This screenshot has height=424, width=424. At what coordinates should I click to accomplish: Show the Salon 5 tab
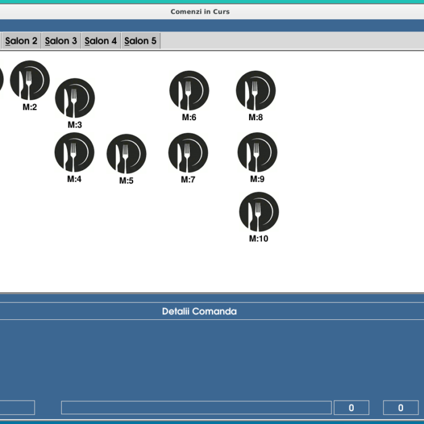(141, 41)
